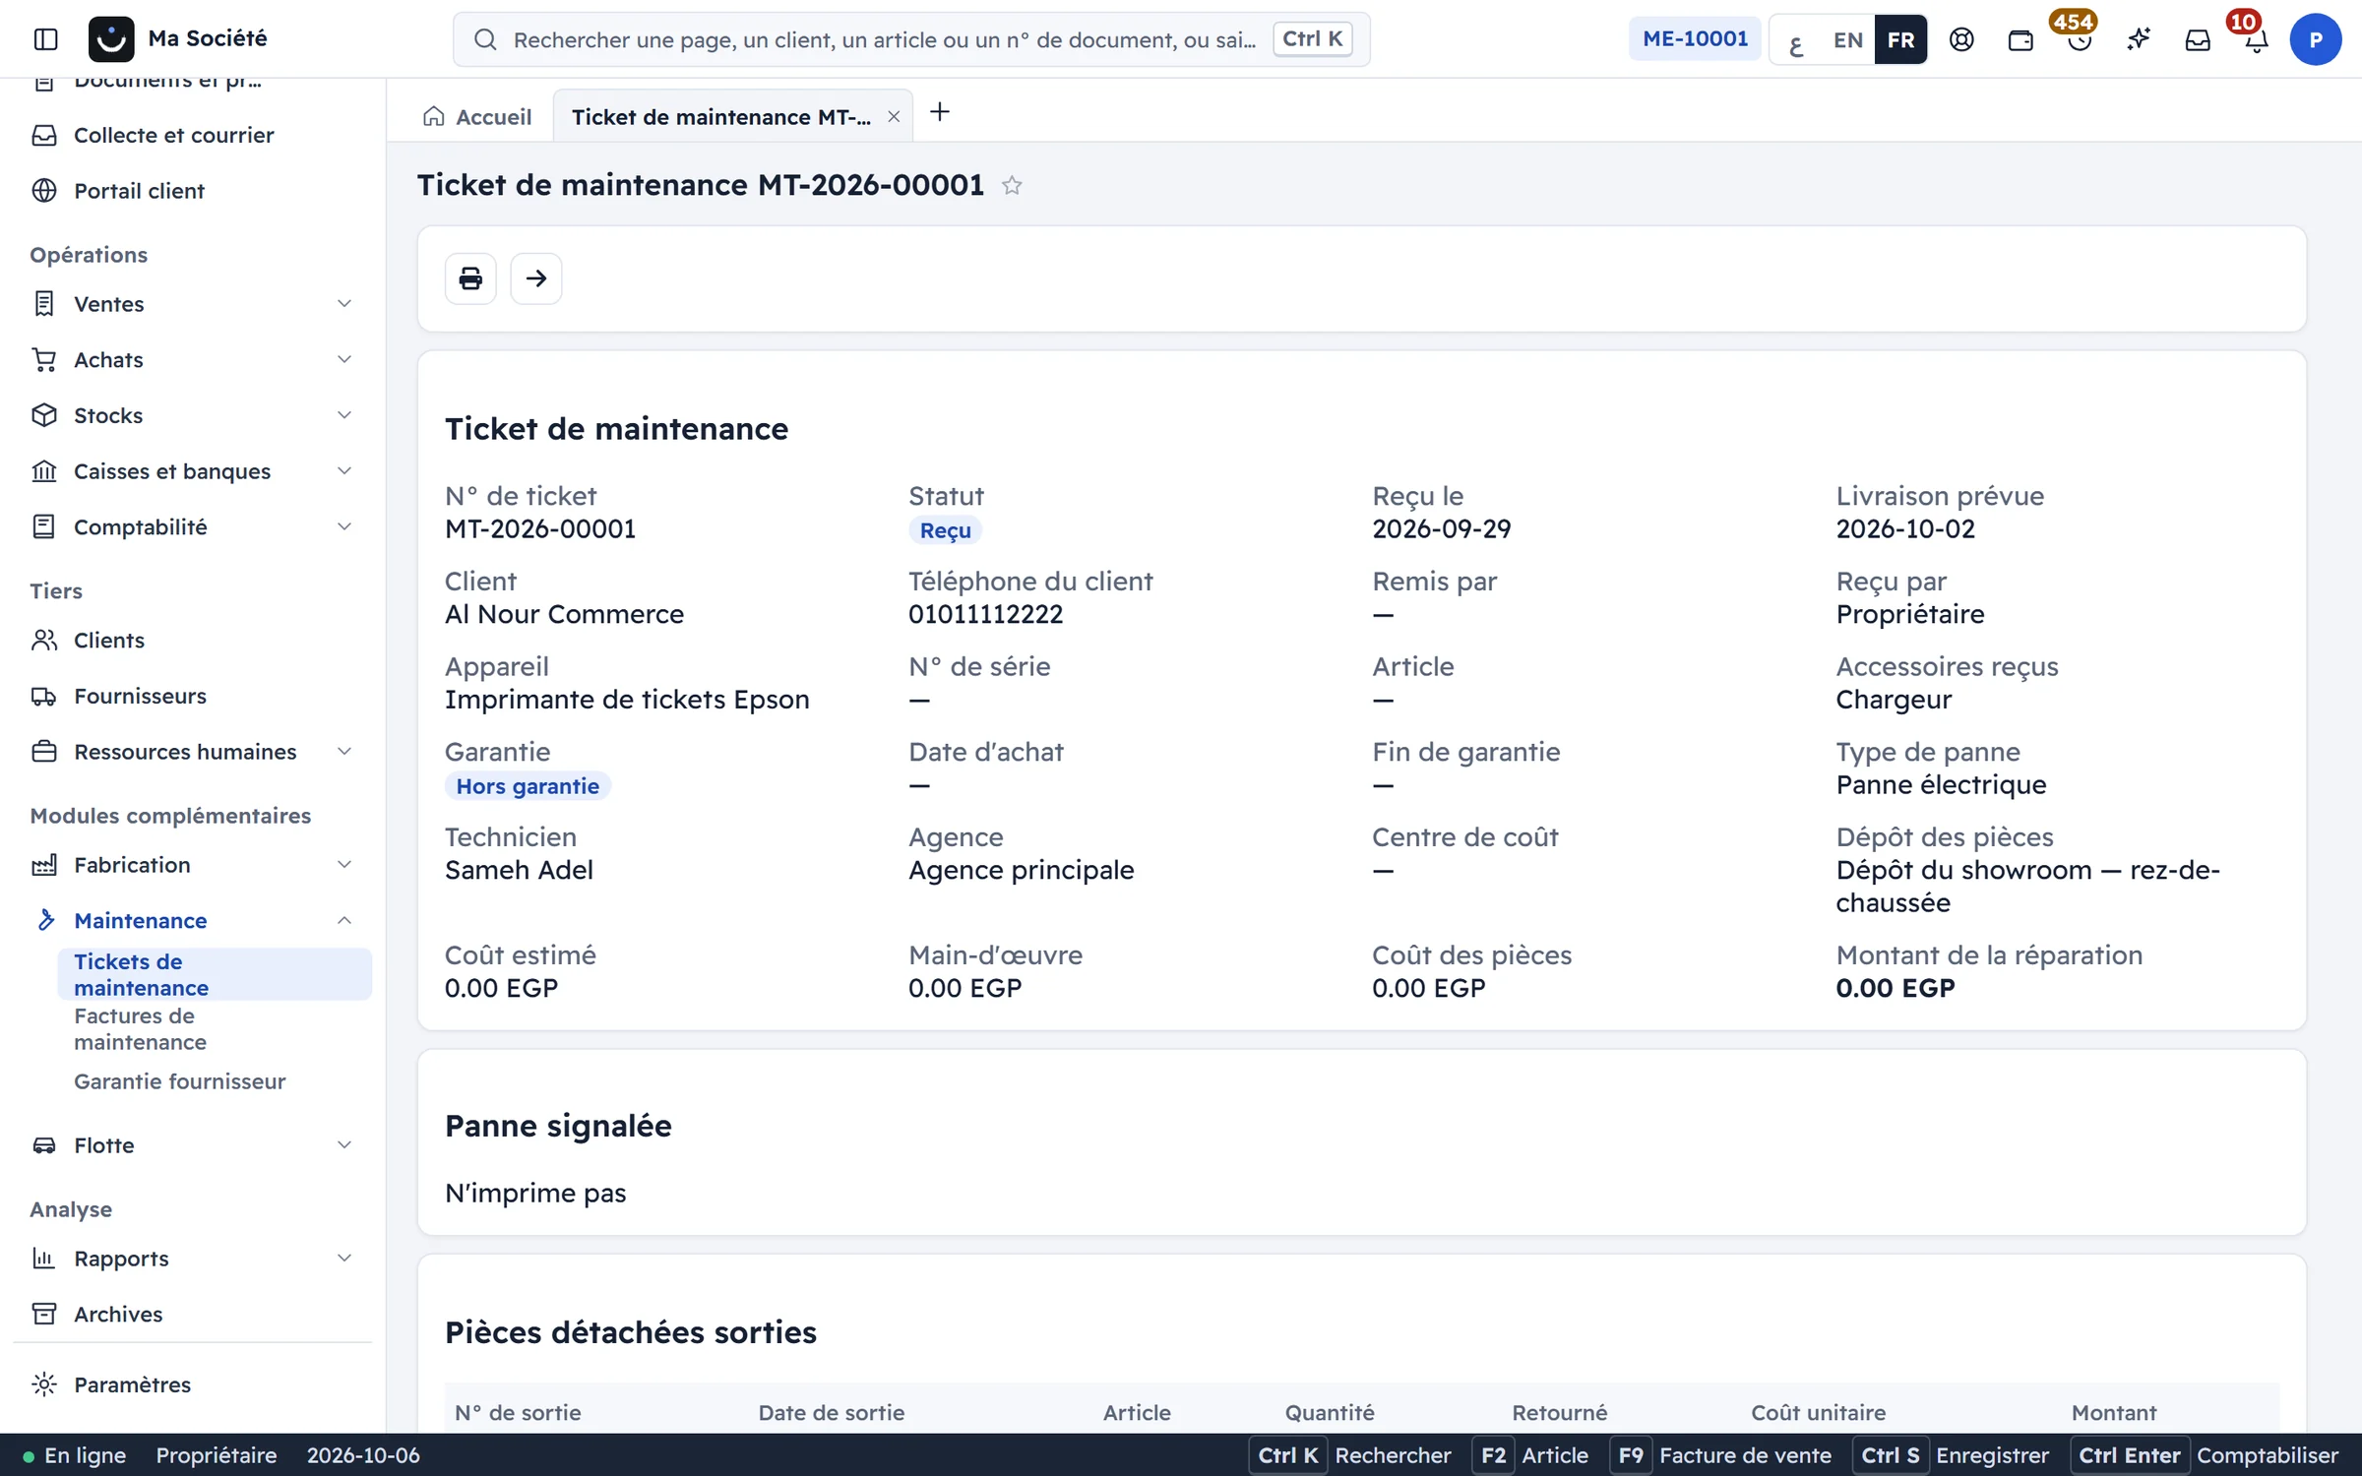Open the inbox tray icon
The width and height of the screenshot is (2362, 1476).
(2197, 39)
